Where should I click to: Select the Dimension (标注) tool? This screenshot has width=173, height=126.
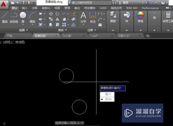click(93, 18)
